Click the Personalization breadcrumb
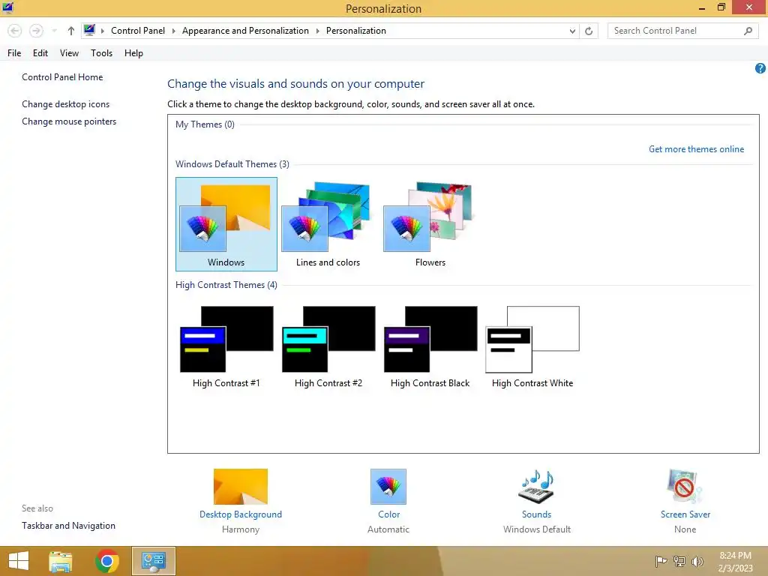This screenshot has width=768, height=576. pyautogui.click(x=356, y=31)
